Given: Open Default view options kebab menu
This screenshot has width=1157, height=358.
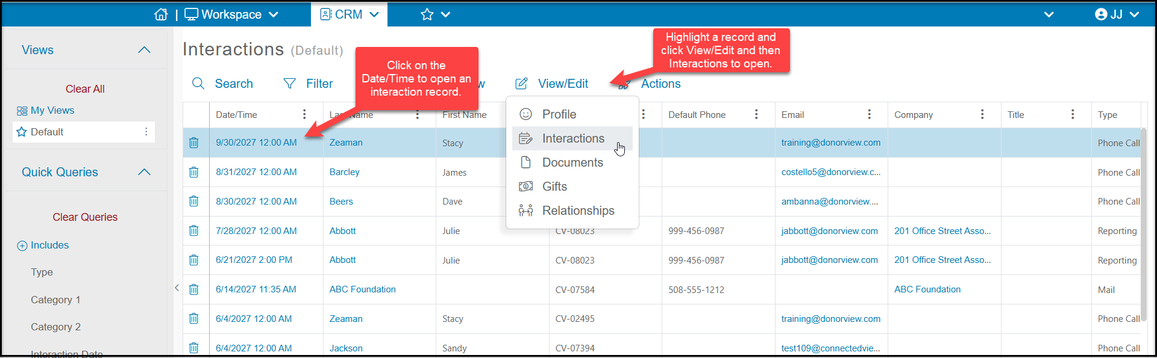Looking at the screenshot, I should point(146,132).
